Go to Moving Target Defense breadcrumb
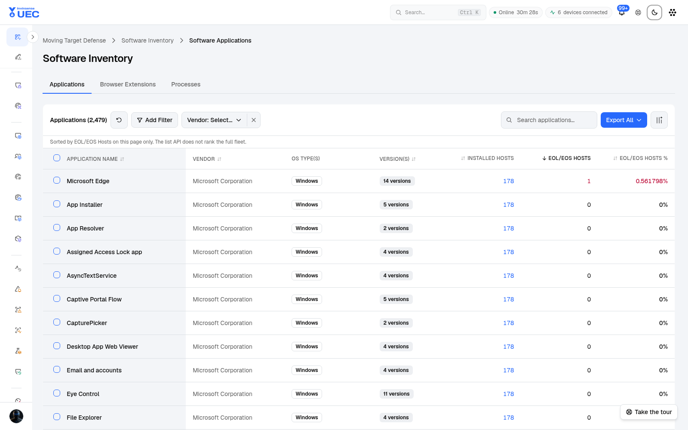Screen dimensions: 688x430 pos(74,40)
